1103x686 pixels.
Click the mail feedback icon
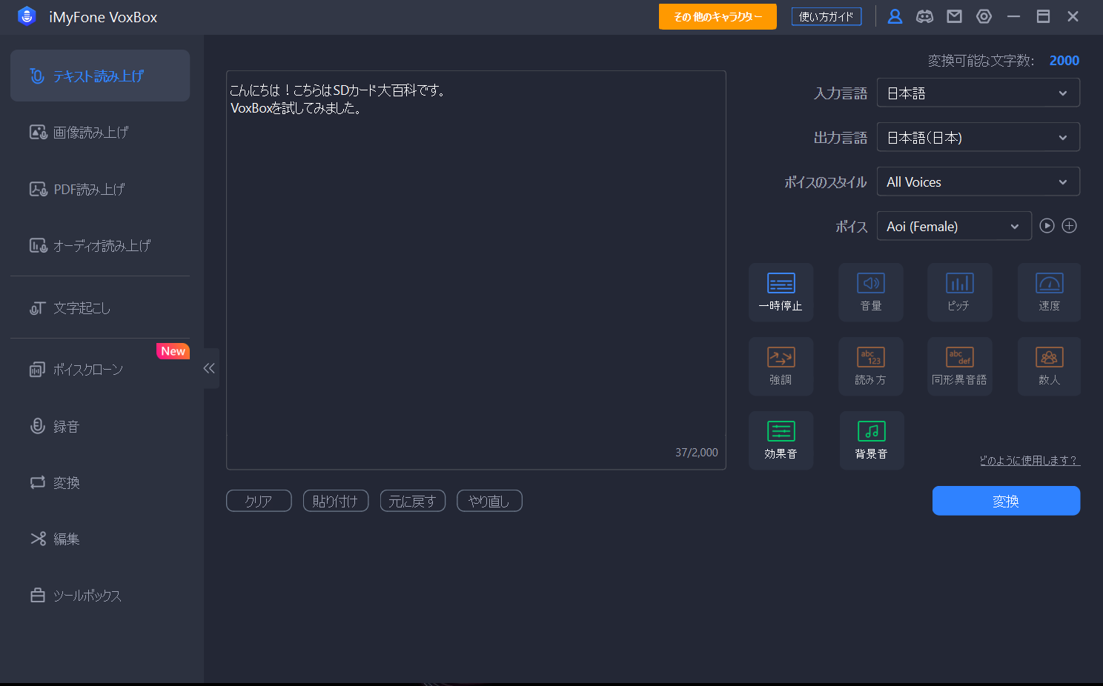[x=954, y=16]
